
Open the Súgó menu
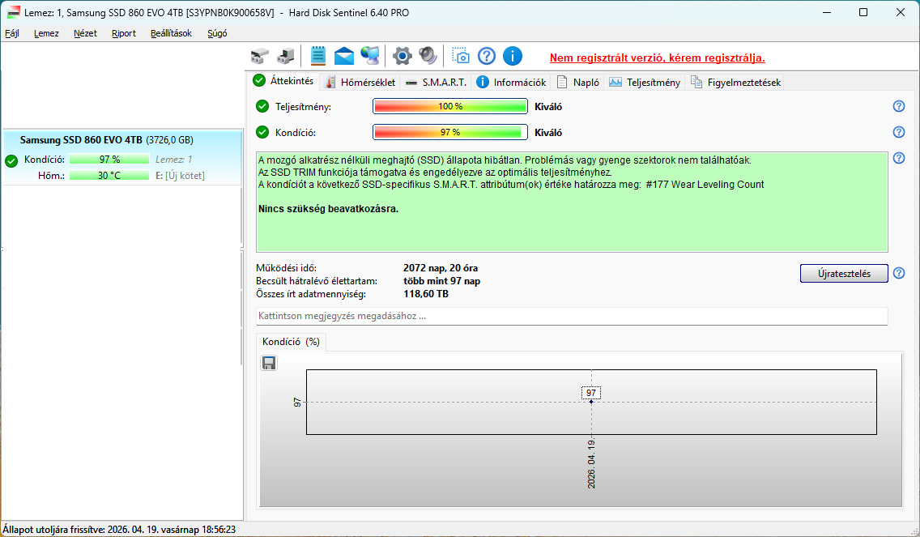217,33
